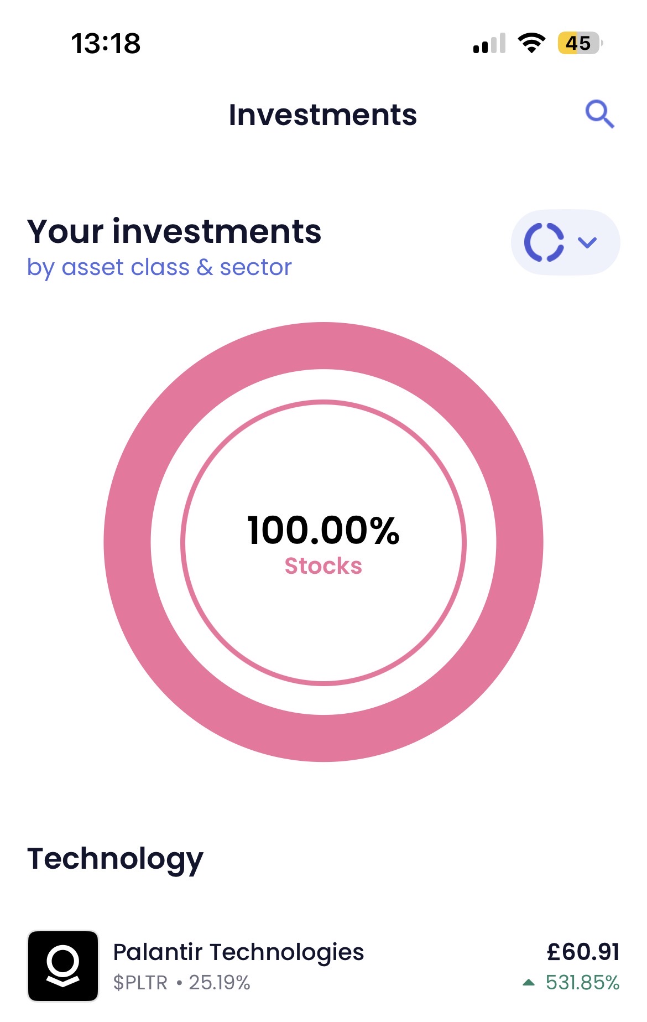Tap the Investments page title
The height and width of the screenshot is (1022, 647).
pos(323,115)
